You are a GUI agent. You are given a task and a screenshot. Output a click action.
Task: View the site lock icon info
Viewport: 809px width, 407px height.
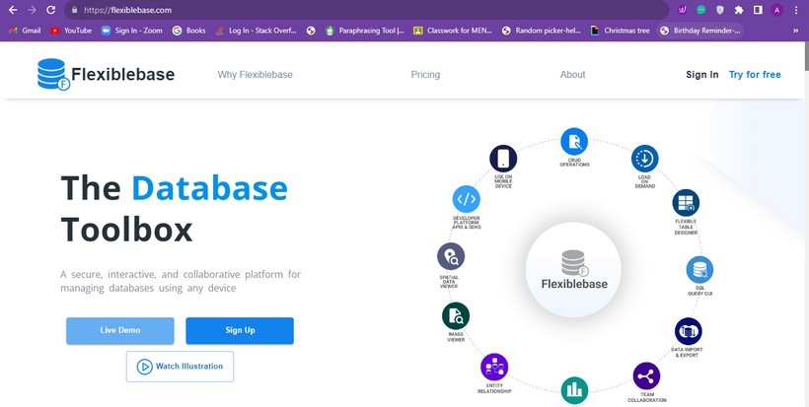[x=74, y=10]
